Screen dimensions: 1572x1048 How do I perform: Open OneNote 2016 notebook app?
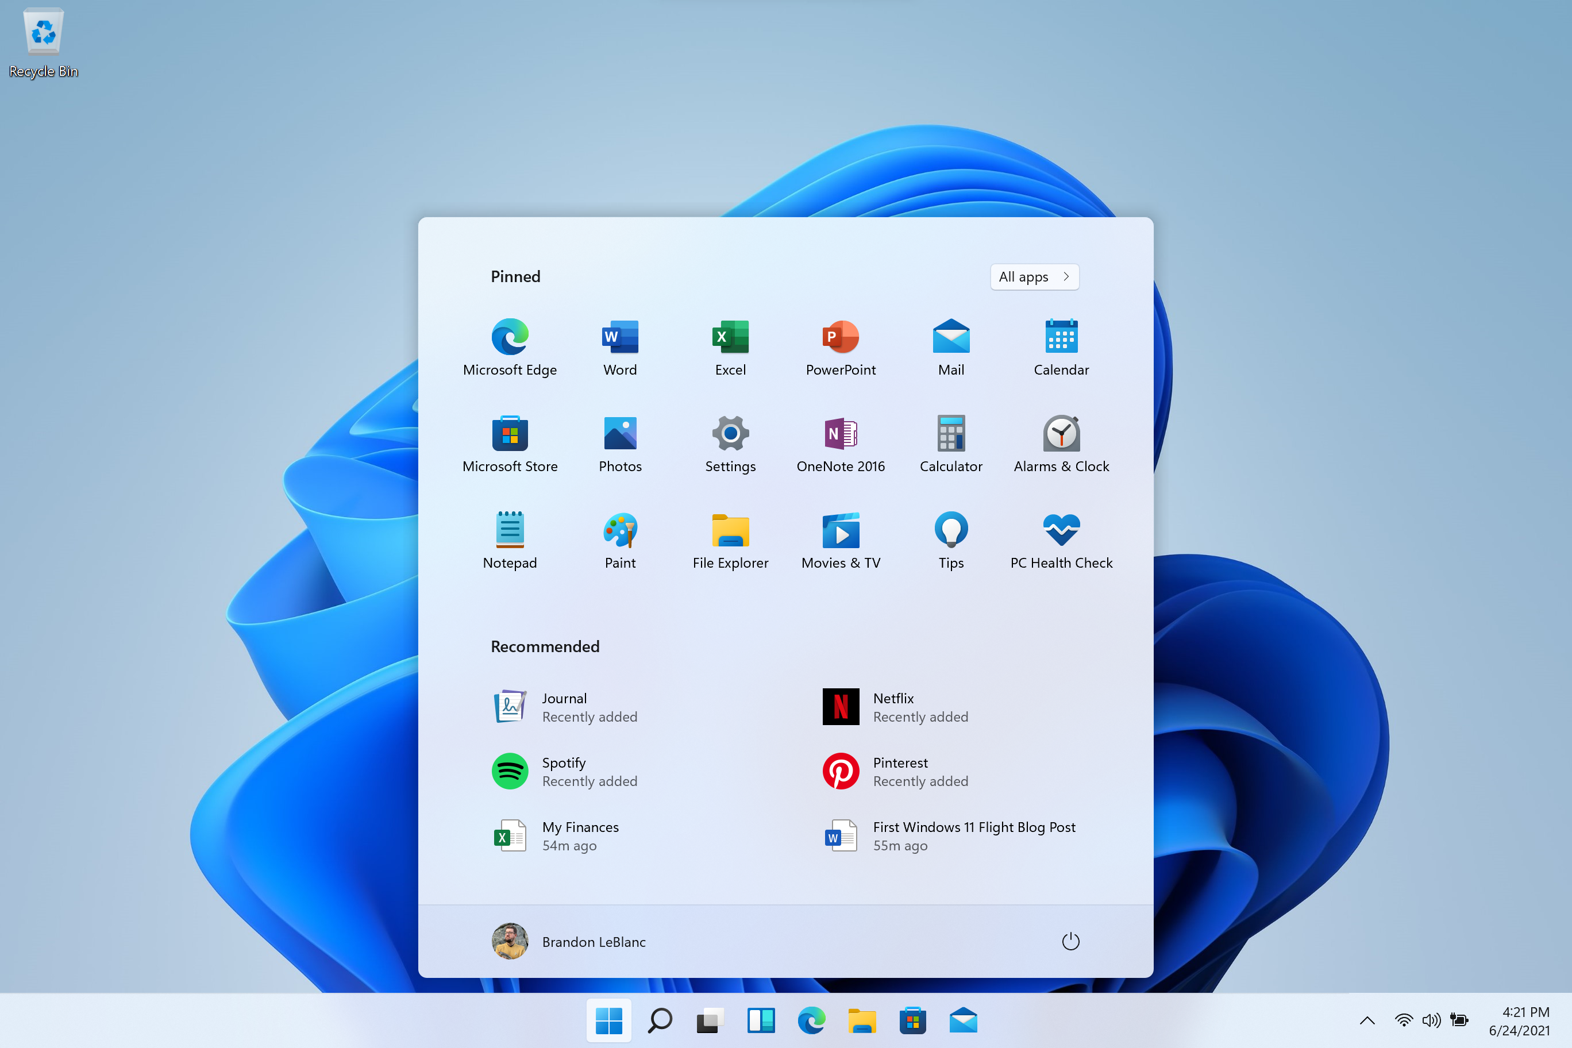click(x=840, y=434)
